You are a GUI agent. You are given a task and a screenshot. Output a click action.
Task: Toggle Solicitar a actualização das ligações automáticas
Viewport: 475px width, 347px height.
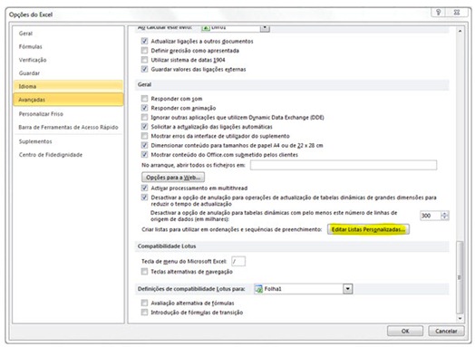[144, 127]
